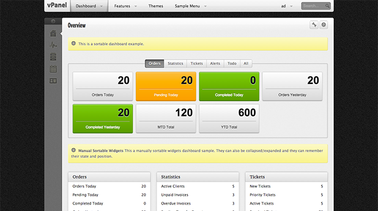Expand the Features dropdown arrow
378x211 pixels.
point(136,6)
